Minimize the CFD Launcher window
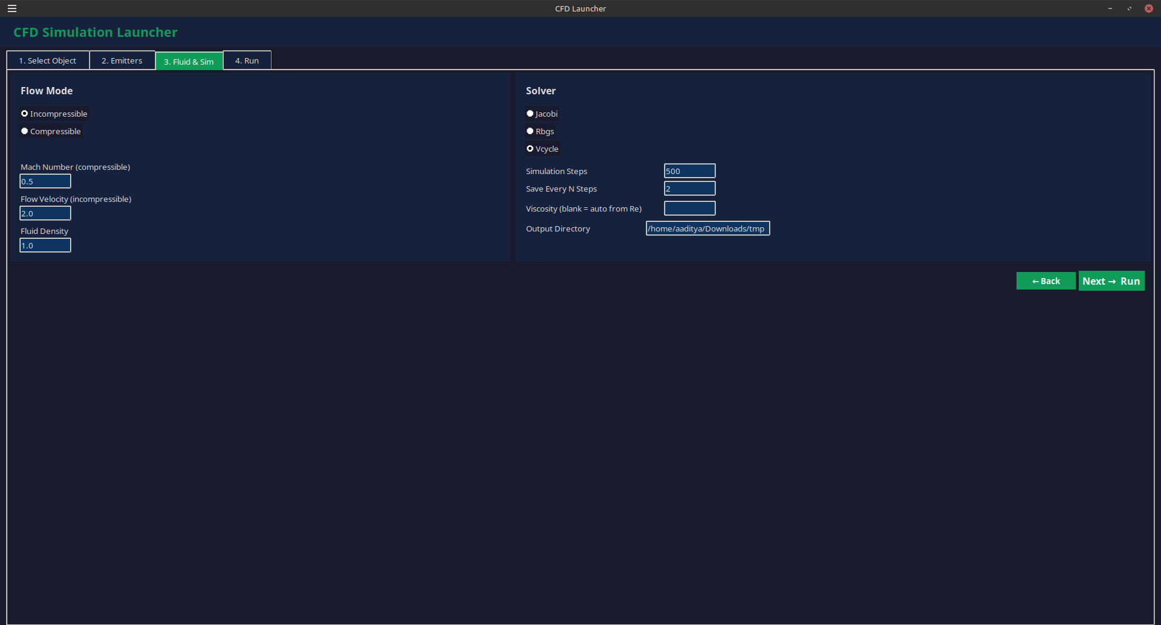The height and width of the screenshot is (625, 1161). coord(1110,8)
